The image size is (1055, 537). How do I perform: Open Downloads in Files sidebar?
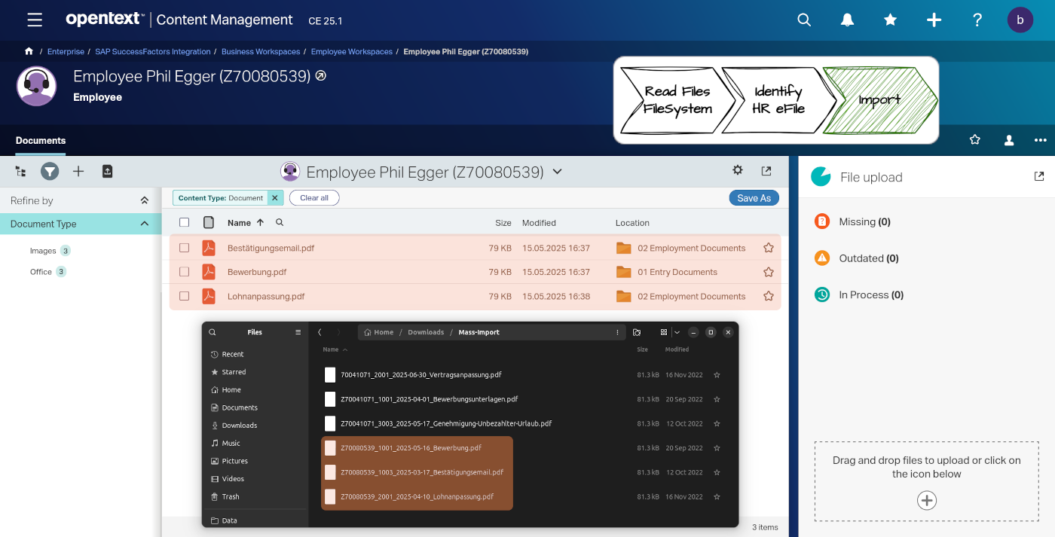[x=239, y=426]
